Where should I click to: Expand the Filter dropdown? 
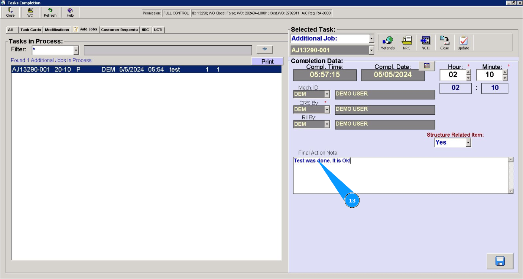click(x=76, y=50)
